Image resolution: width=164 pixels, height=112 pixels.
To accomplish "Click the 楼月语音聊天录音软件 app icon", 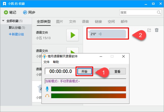I will tap(44, 56).
